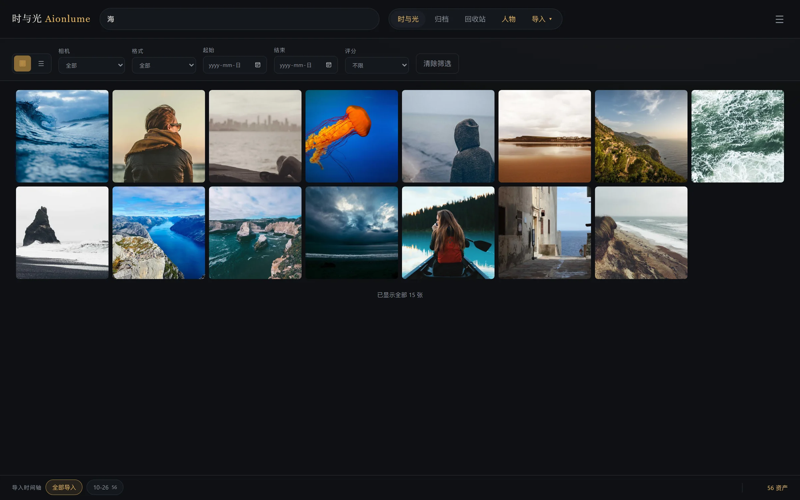Expand the 评分 rating dropdown
The height and width of the screenshot is (500, 800).
pyautogui.click(x=377, y=65)
